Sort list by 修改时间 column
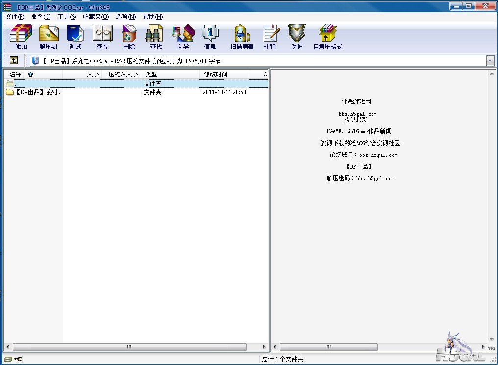 [x=216, y=74]
